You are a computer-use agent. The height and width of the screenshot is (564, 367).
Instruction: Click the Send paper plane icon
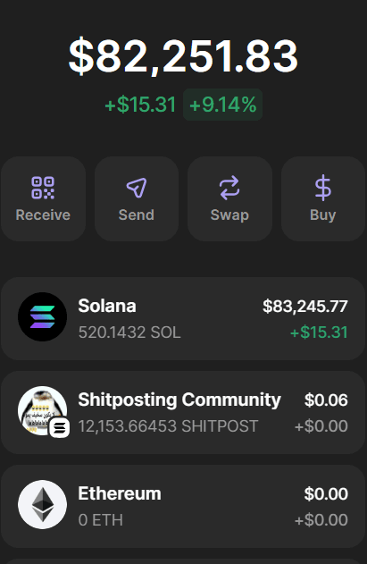(x=137, y=188)
